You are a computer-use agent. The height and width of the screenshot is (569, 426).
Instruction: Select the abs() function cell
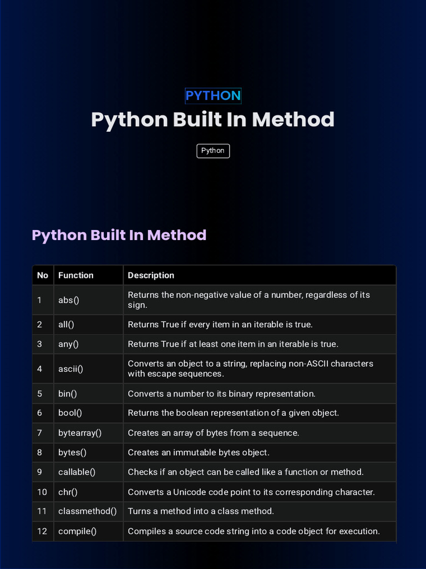pyautogui.click(x=69, y=300)
